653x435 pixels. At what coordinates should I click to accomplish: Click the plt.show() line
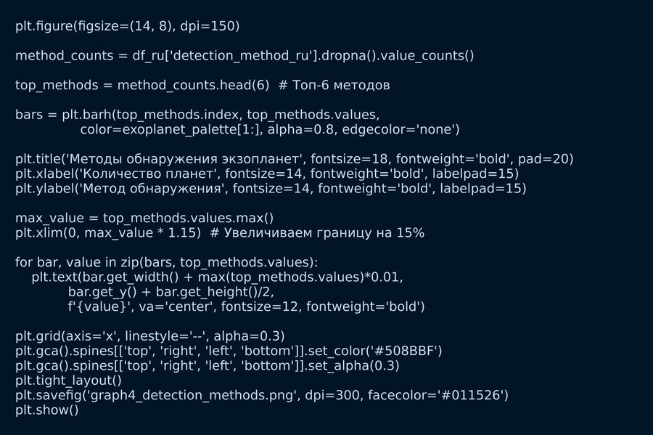point(46,410)
